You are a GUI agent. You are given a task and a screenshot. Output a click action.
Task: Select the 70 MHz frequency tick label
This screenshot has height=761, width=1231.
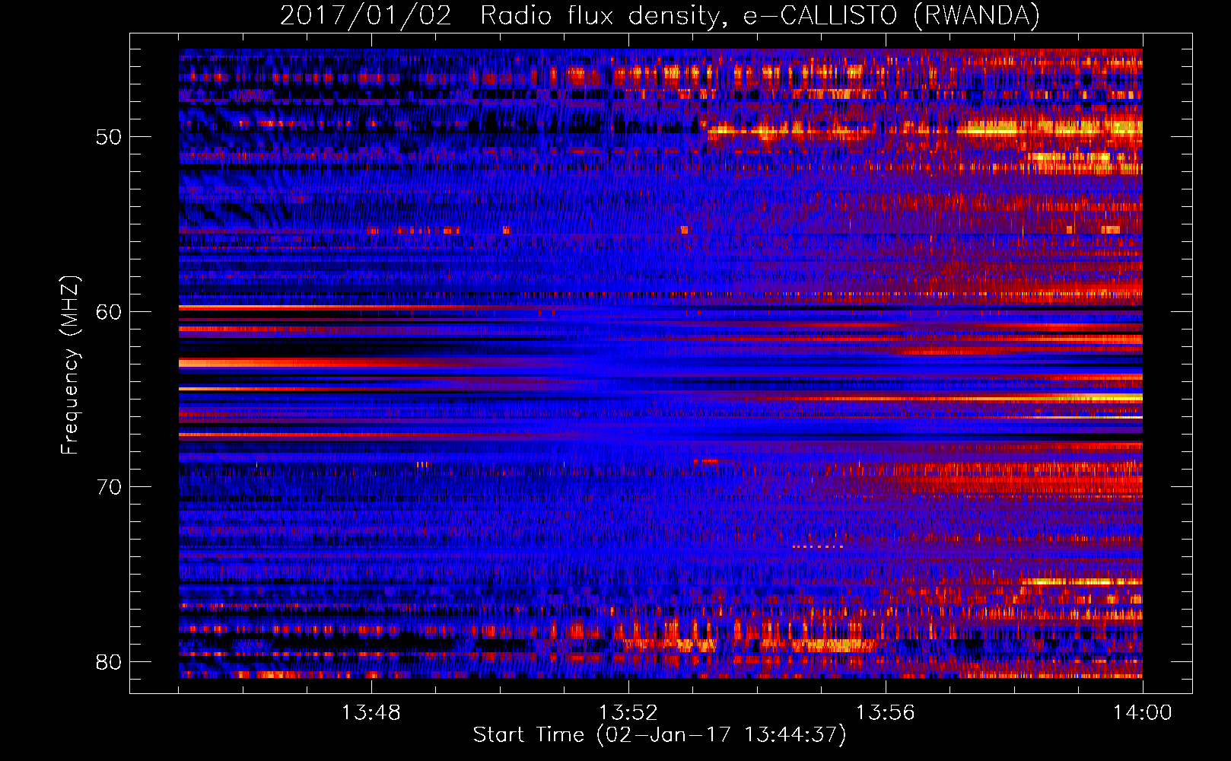109,487
